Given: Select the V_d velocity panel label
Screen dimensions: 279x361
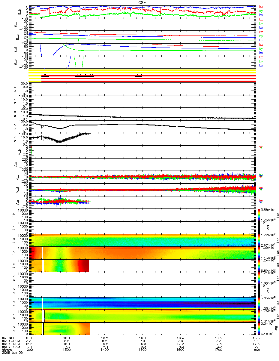Looking at the screenshot, I should (17, 190).
